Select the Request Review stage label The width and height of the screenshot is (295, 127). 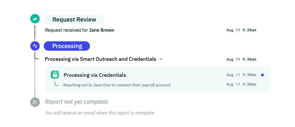pyautogui.click(x=74, y=20)
